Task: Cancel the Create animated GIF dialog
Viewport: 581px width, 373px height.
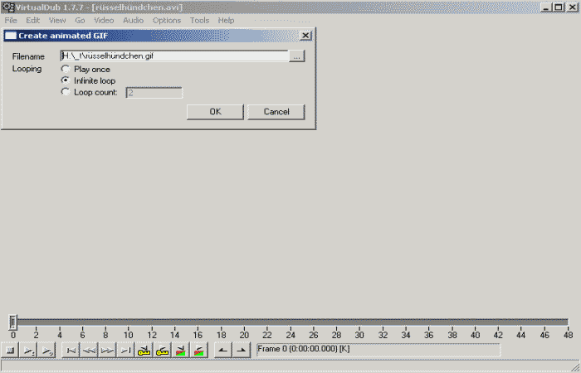Action: [x=276, y=112]
